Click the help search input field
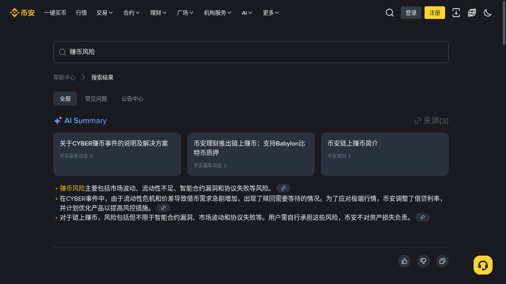This screenshot has height=284, width=506. (251, 52)
